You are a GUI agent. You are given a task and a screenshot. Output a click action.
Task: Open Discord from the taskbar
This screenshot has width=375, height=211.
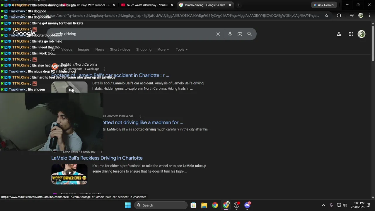pyautogui.click(x=247, y=205)
